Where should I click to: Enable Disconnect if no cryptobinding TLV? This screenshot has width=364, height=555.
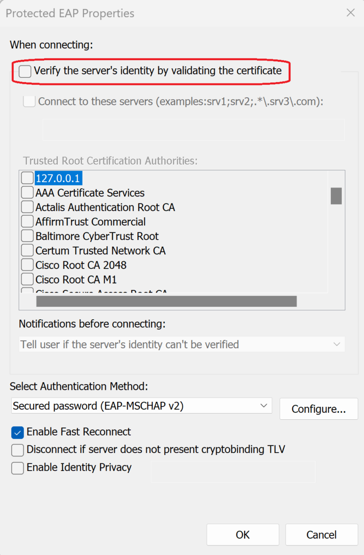pyautogui.click(x=18, y=450)
